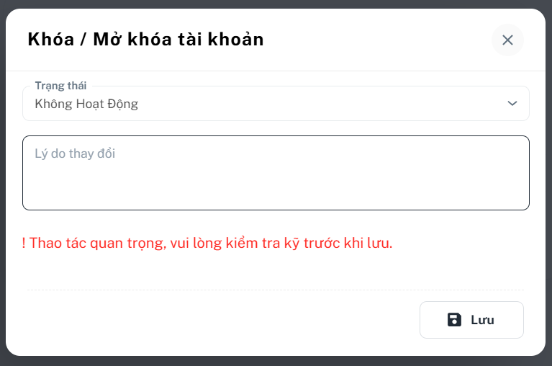Click the red warning message text
Viewport: 552px width, 366px height.
coord(207,243)
